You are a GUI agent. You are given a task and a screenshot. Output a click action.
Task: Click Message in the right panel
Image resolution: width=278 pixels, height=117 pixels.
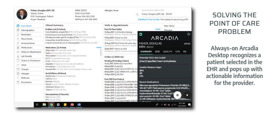click(168, 30)
